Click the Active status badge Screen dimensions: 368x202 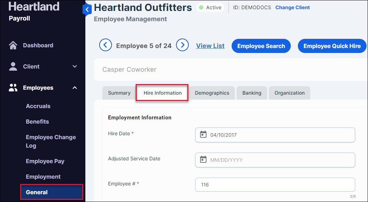point(210,7)
